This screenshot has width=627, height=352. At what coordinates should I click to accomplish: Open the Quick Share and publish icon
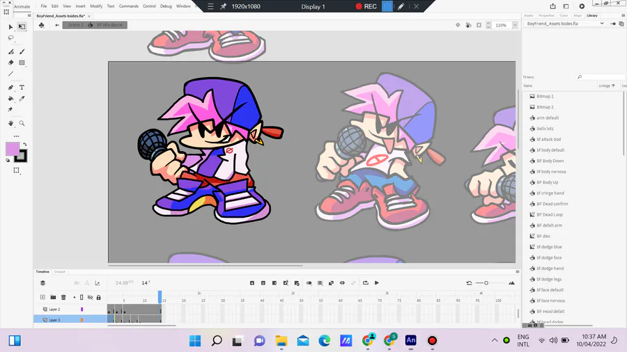(552, 6)
